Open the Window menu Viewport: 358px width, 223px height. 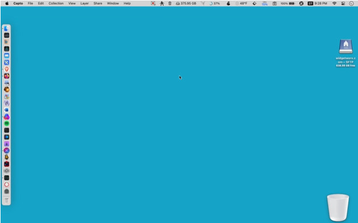point(113,3)
